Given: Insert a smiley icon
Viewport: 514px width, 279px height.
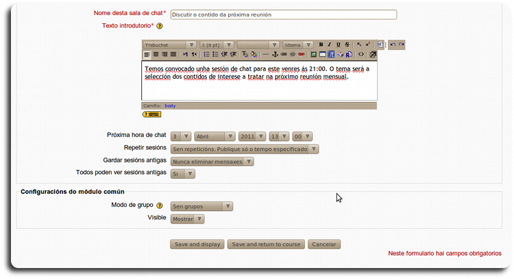Looking at the screenshot, I should pos(340,54).
